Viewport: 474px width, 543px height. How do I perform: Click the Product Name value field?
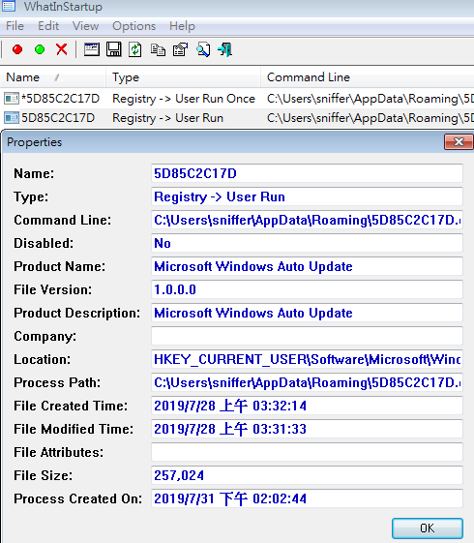point(307,266)
